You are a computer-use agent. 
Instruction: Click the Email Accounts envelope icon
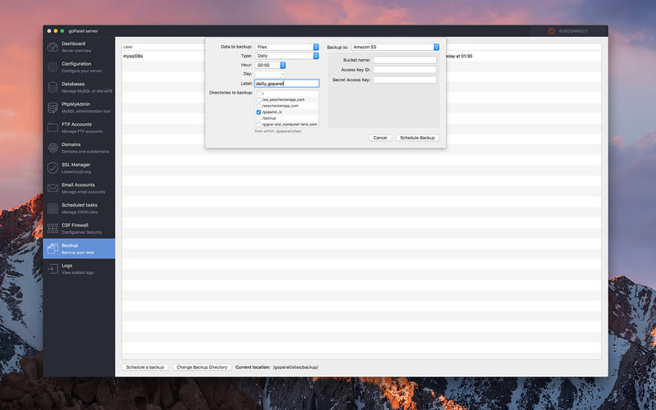click(53, 188)
